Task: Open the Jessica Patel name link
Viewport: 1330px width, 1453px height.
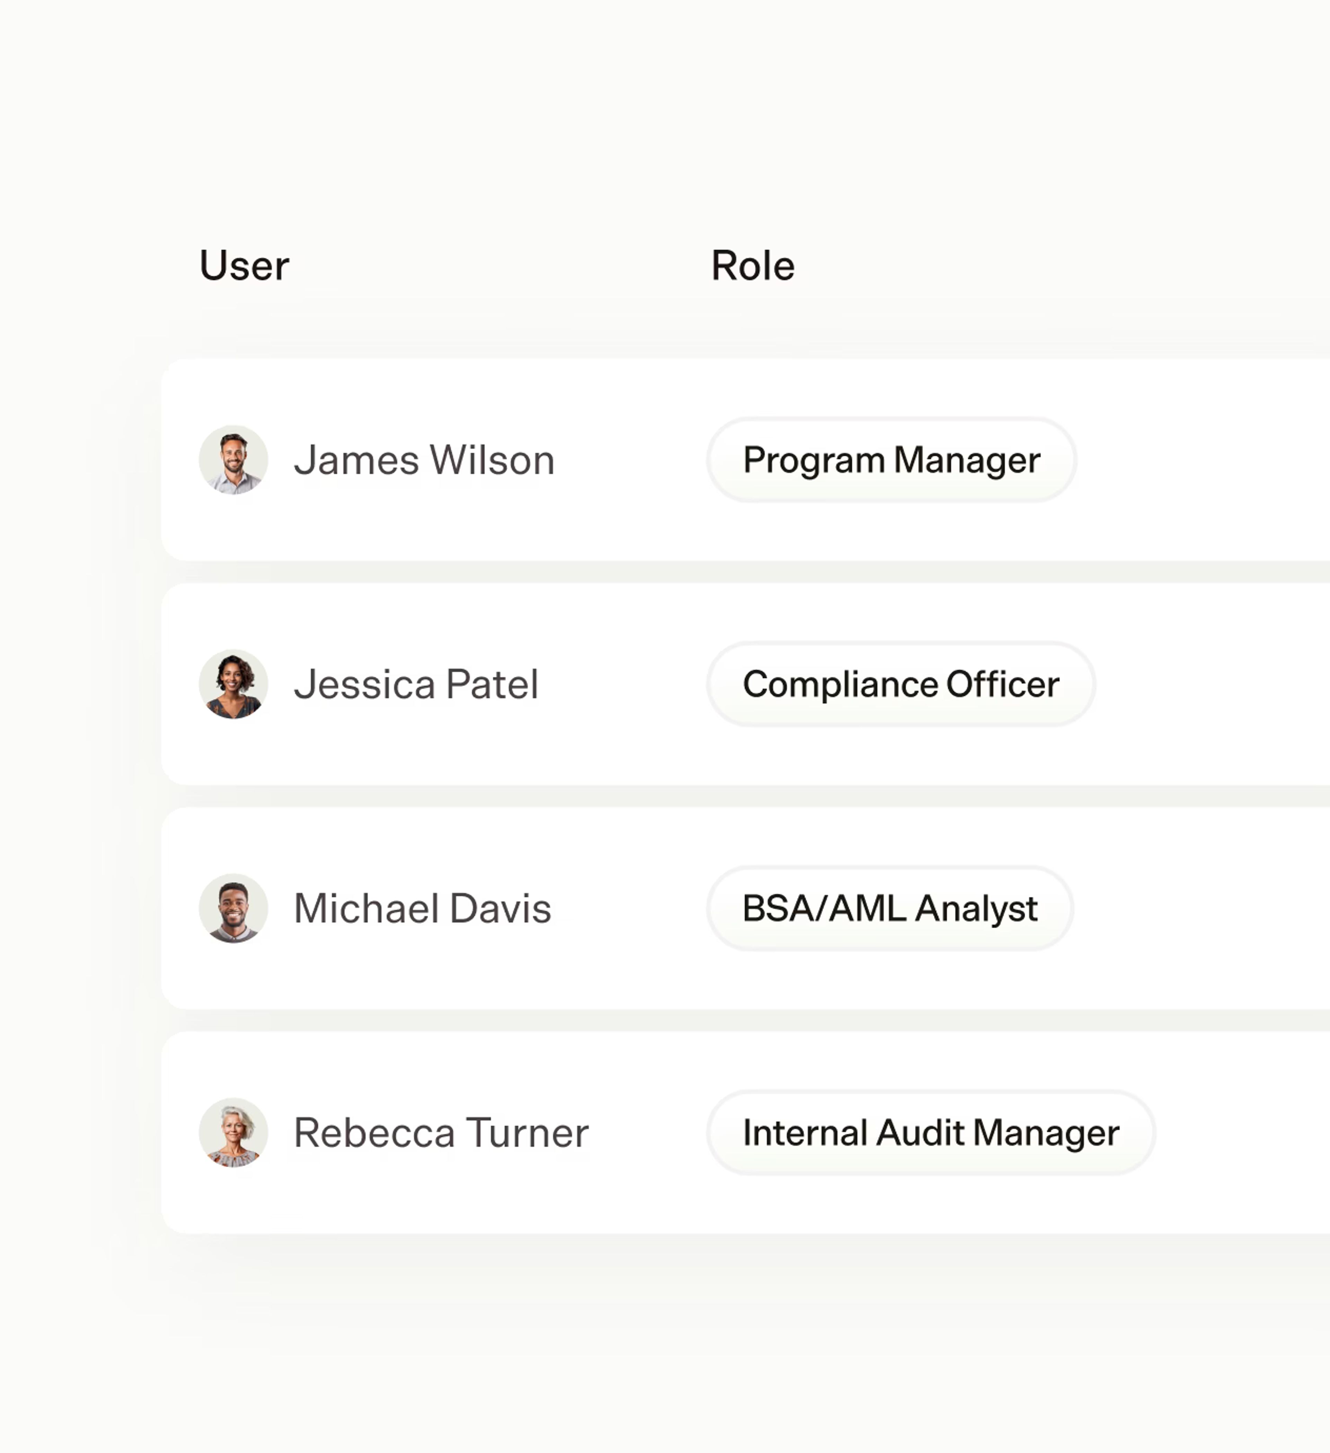Action: coord(416,684)
